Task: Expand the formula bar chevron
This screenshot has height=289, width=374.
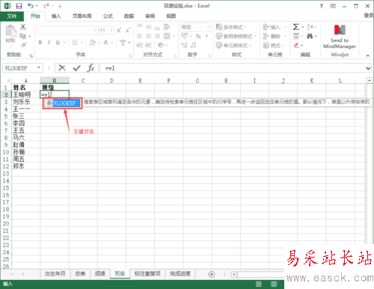Action: [368, 68]
